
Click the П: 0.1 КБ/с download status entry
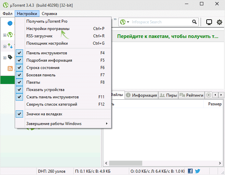coord(93,171)
